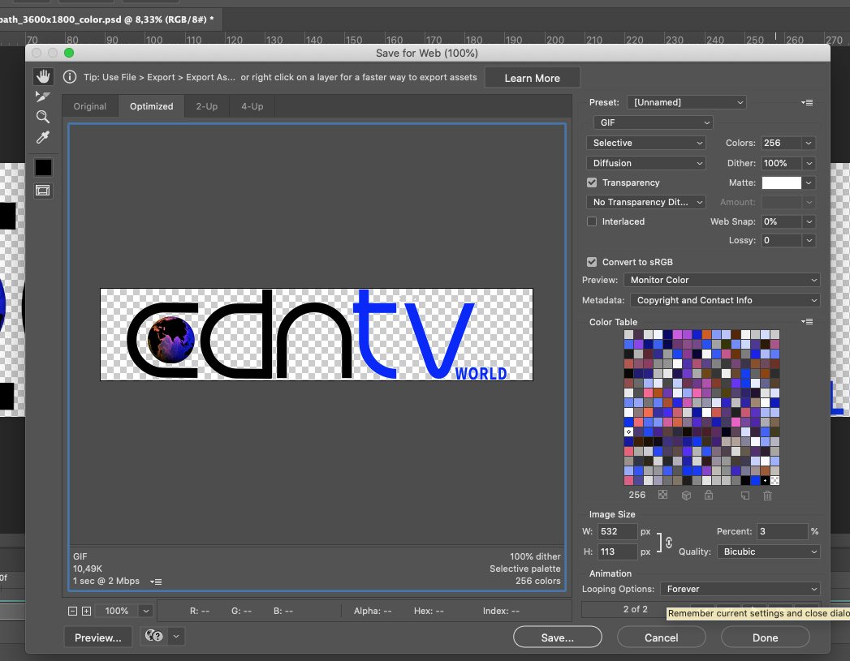Viewport: 850px width, 661px height.
Task: Click the Save... button
Action: [x=557, y=637]
